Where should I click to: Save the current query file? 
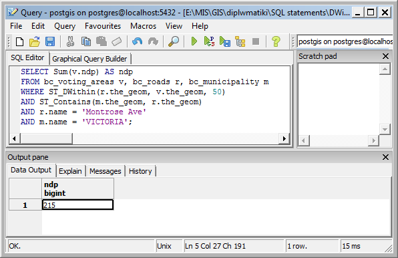tap(50, 41)
